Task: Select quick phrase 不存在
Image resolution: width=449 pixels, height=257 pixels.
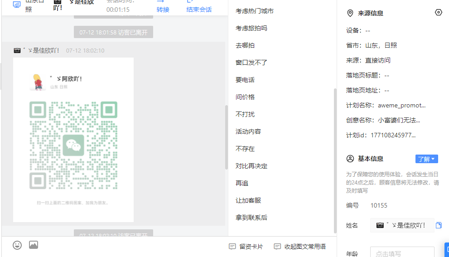Action: 245,149
